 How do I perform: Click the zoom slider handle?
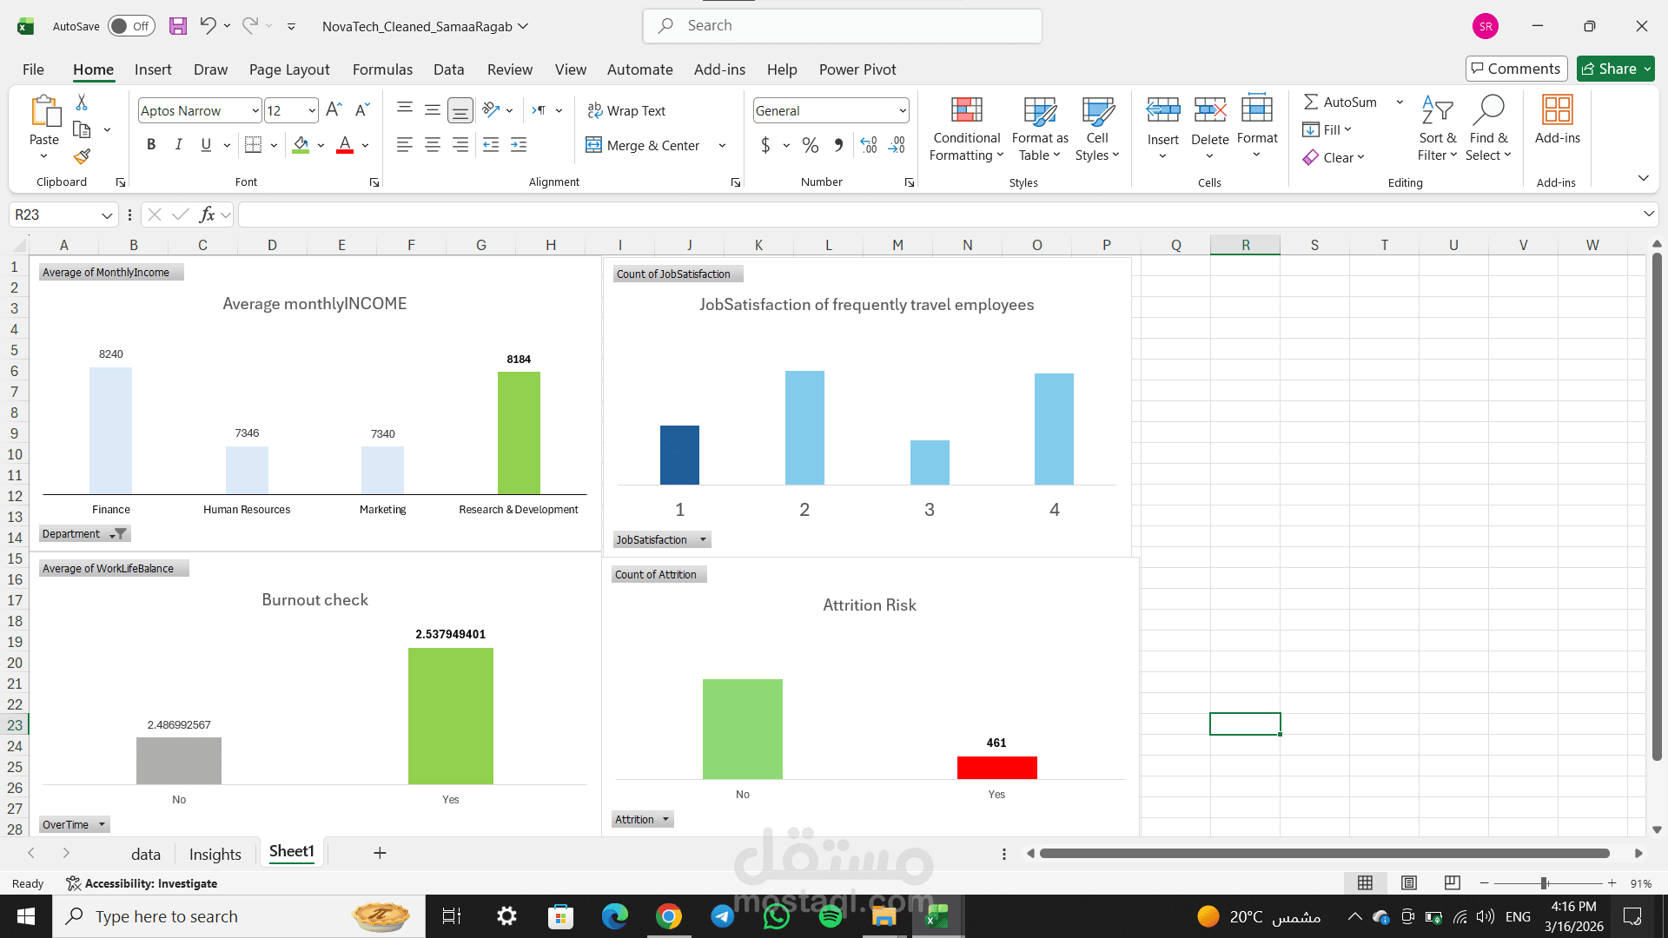(1544, 882)
